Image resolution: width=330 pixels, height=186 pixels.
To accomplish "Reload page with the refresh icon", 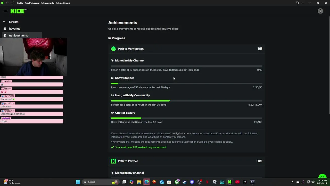I will 13,3.
